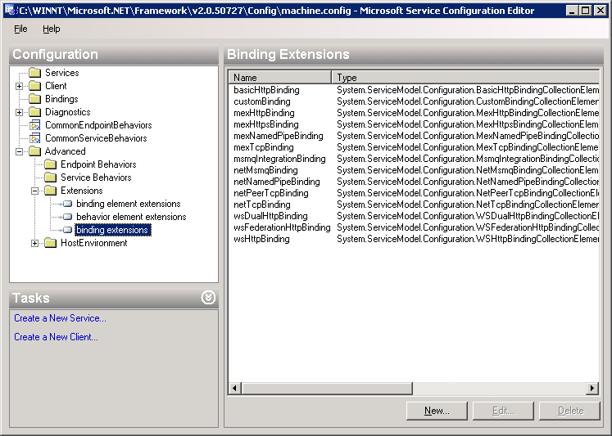Click the horizontal scrollbar thumb
612x436 pixels.
[327, 388]
